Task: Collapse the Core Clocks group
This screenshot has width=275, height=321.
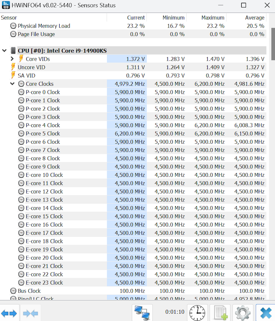Action: pyautogui.click(x=13, y=83)
